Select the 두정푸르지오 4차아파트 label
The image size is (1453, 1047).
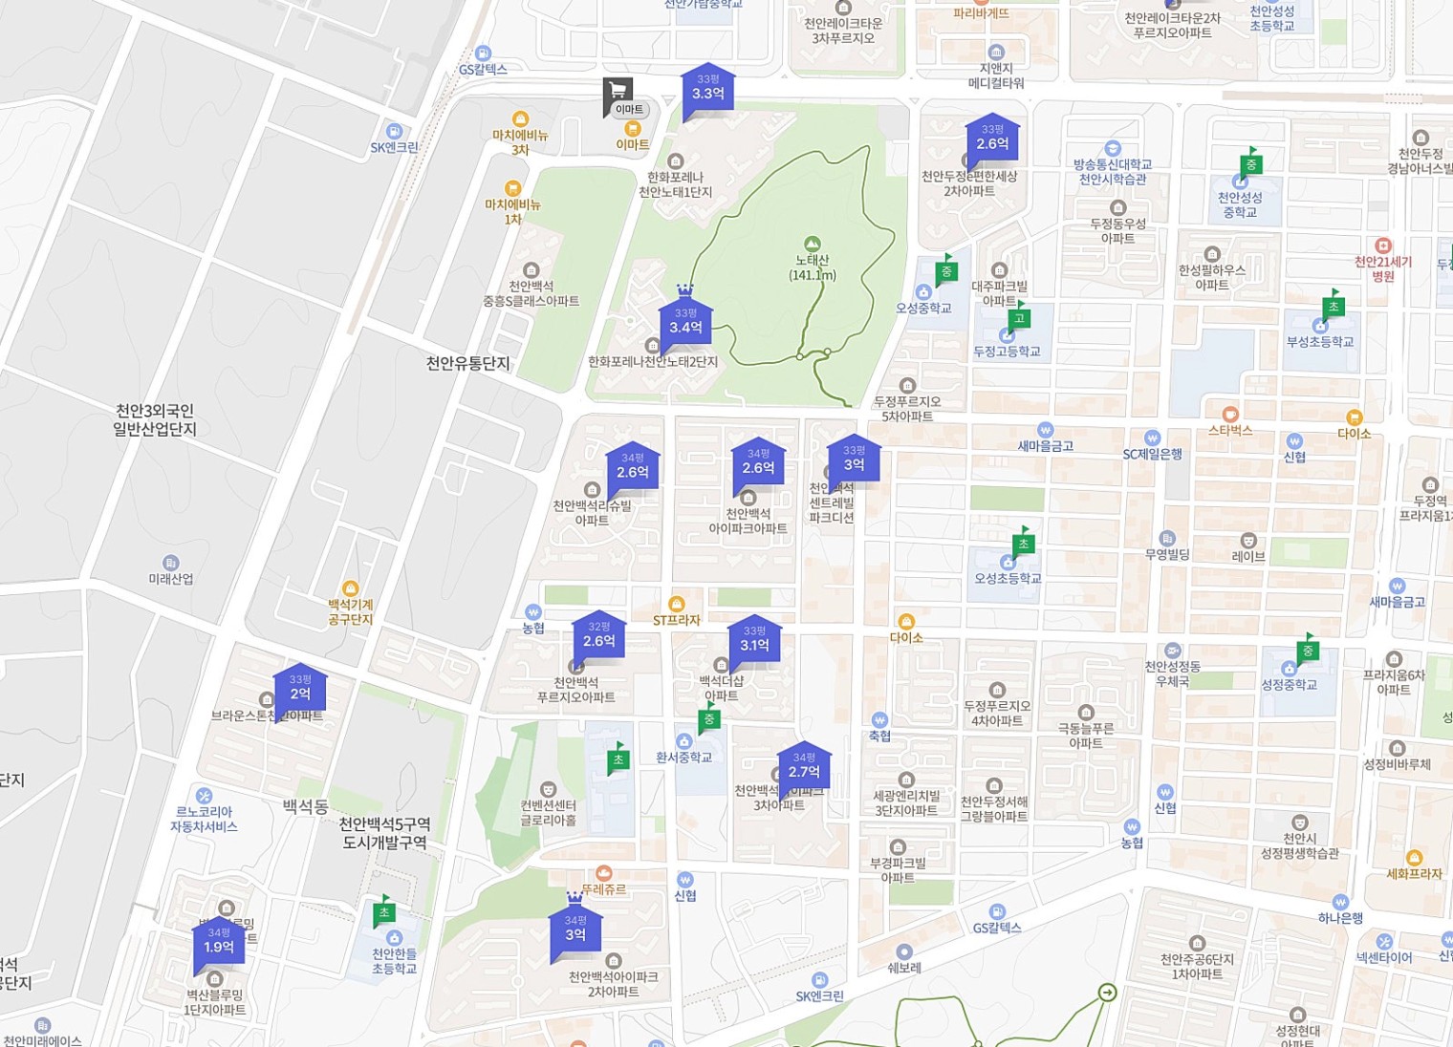pyautogui.click(x=997, y=714)
